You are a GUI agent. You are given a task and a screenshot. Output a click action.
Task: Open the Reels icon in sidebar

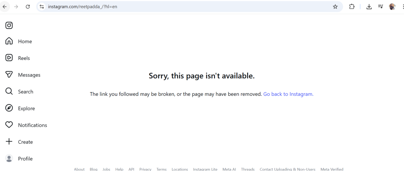pos(9,58)
